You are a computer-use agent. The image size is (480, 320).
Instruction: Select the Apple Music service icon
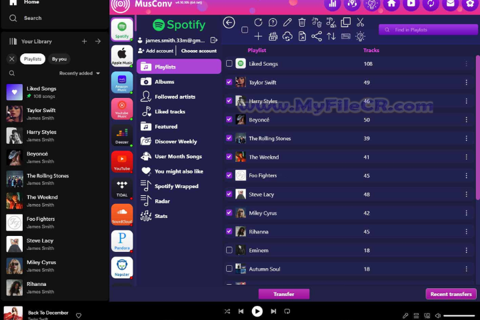[x=122, y=56]
